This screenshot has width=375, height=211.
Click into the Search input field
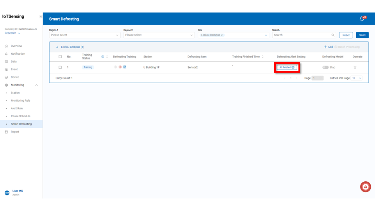click(301, 35)
